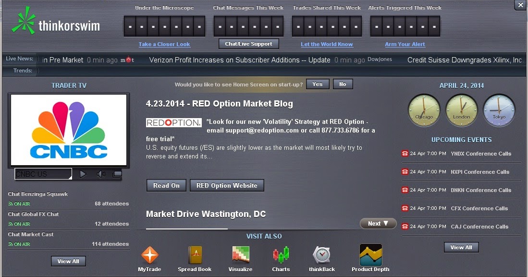Open Chat/Live Support
The width and height of the screenshot is (528, 277).
coord(248,44)
